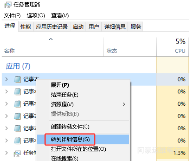Screen dimensions: 189x161
Task: Toggle the sort arrow above 名称 column
Action: coord(51,39)
